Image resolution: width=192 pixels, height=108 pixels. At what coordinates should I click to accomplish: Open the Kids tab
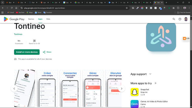[x=48, y=19]
